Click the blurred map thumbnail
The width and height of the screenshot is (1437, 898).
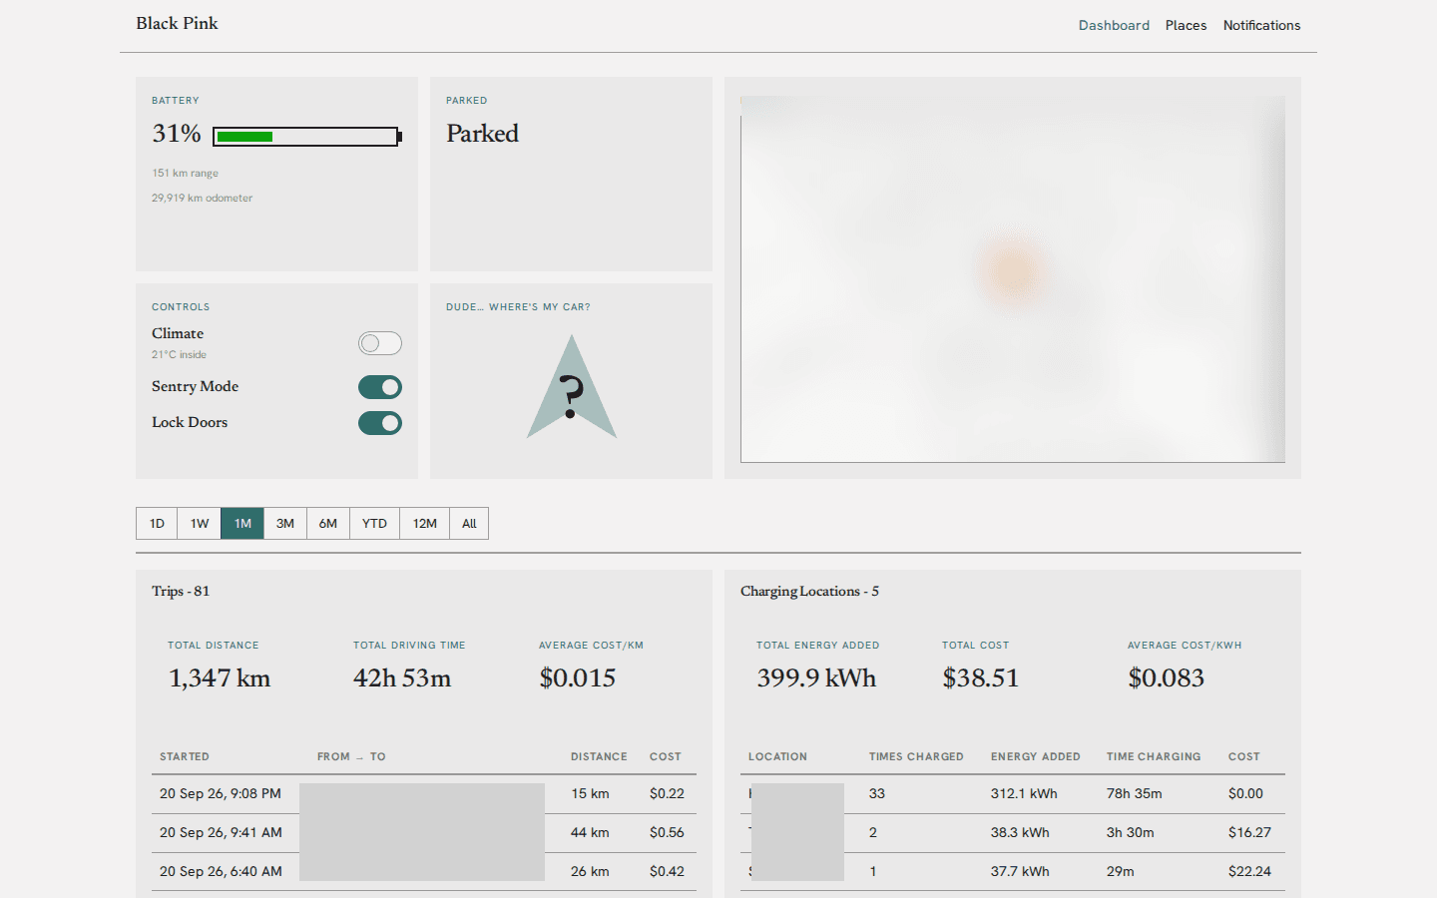[1013, 279]
